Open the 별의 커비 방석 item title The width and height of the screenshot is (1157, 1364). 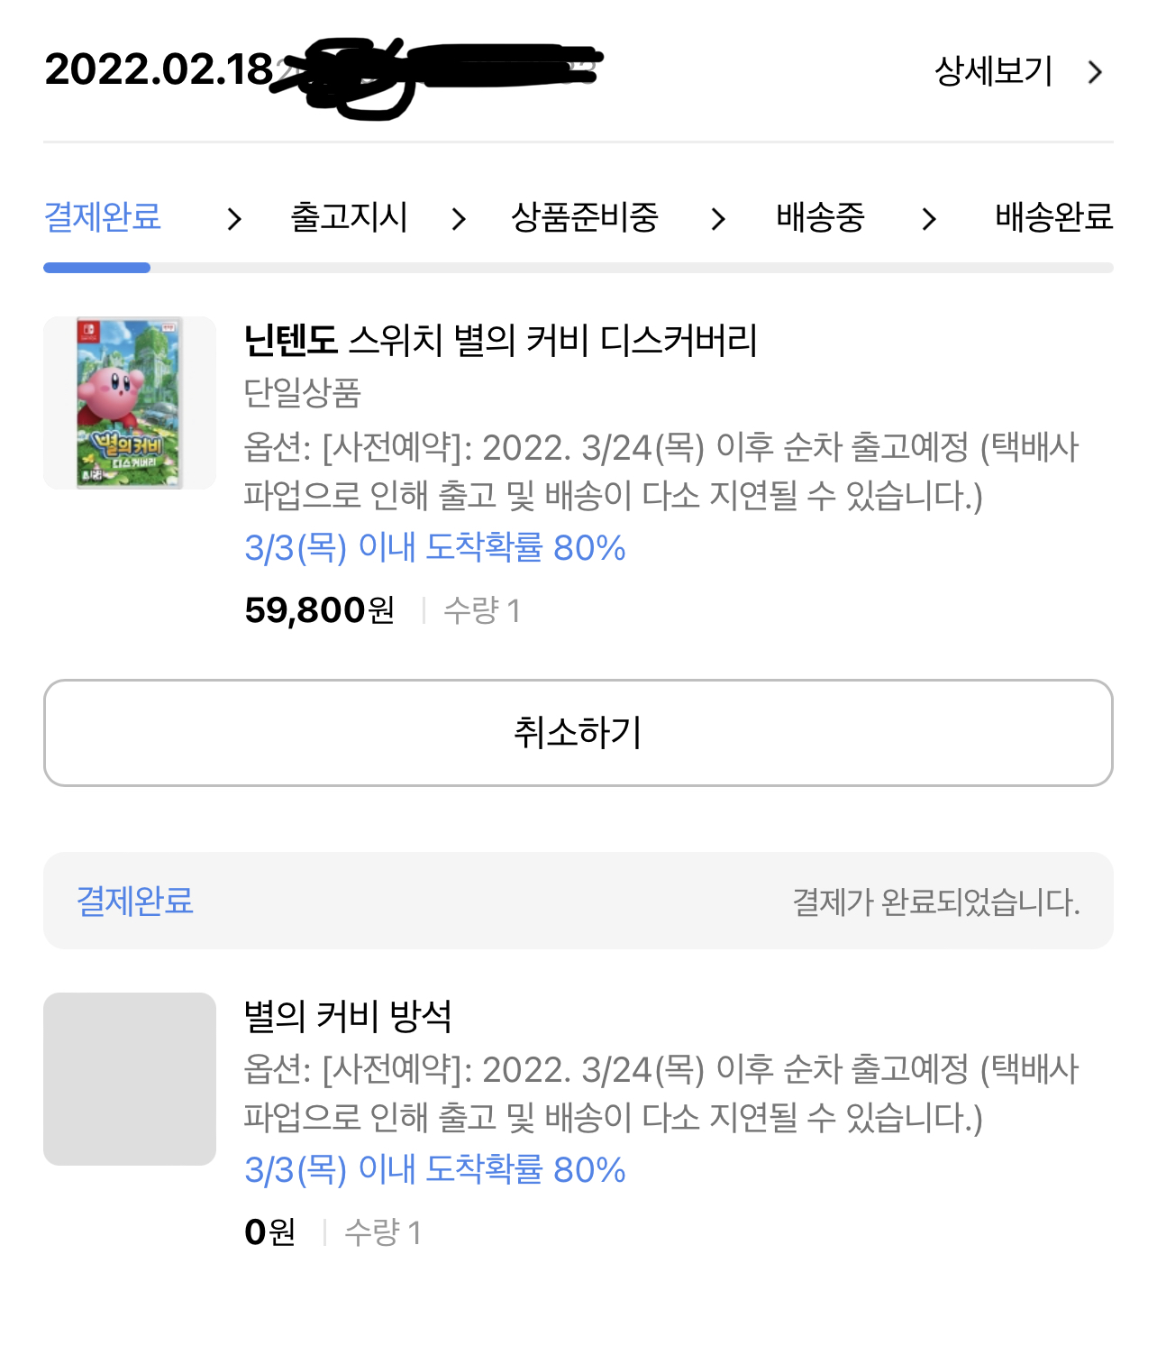(x=348, y=1016)
